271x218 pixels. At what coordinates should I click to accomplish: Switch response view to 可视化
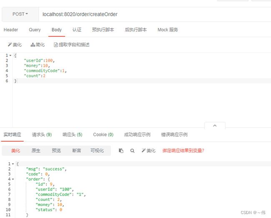coord(97,150)
